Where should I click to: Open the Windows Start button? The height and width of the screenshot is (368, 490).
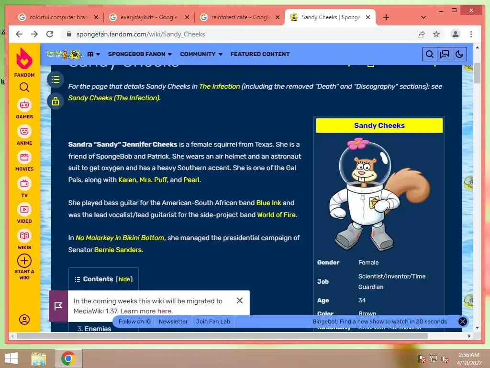[11, 358]
